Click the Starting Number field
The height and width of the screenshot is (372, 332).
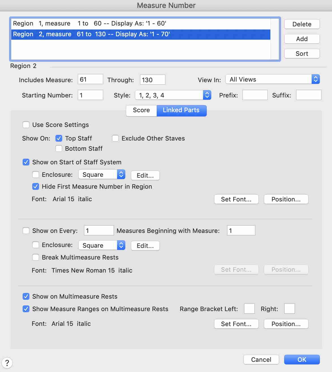coord(90,95)
